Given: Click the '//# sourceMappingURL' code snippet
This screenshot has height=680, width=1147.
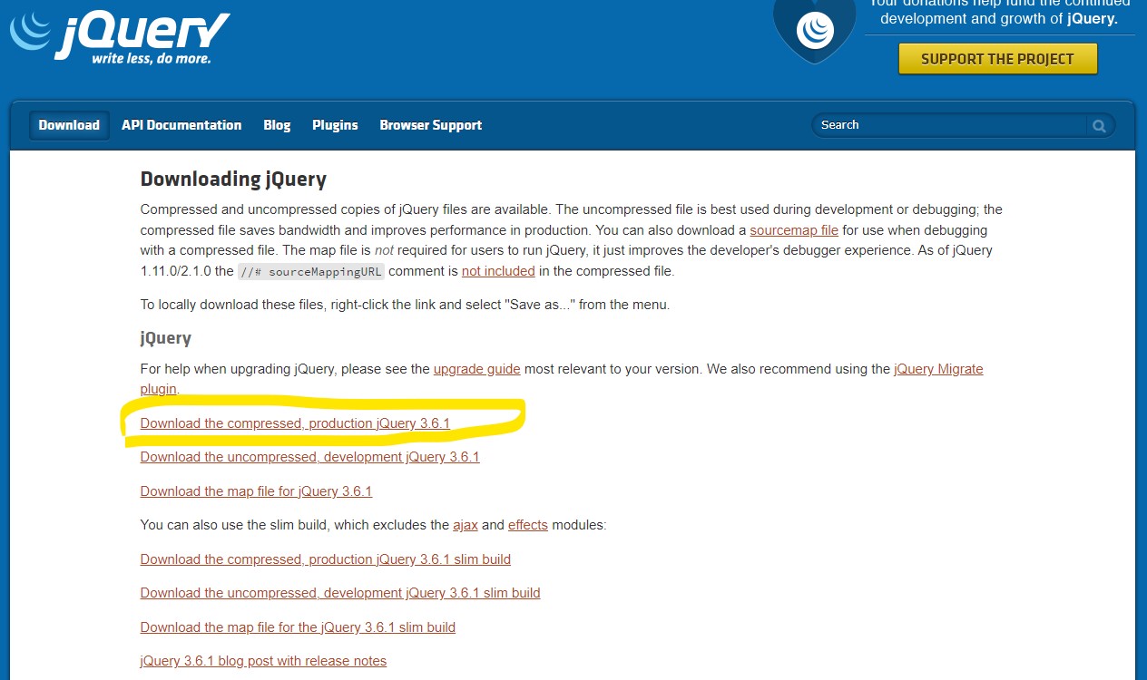Looking at the screenshot, I should (x=311, y=271).
